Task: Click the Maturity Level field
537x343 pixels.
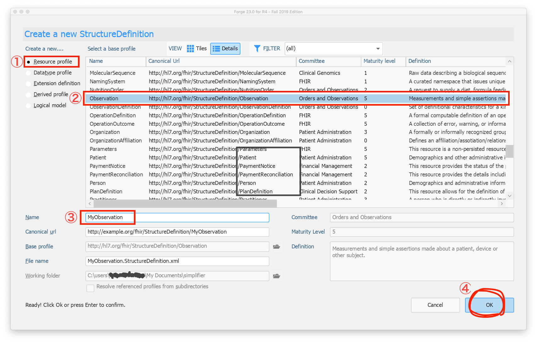Action: click(x=422, y=232)
